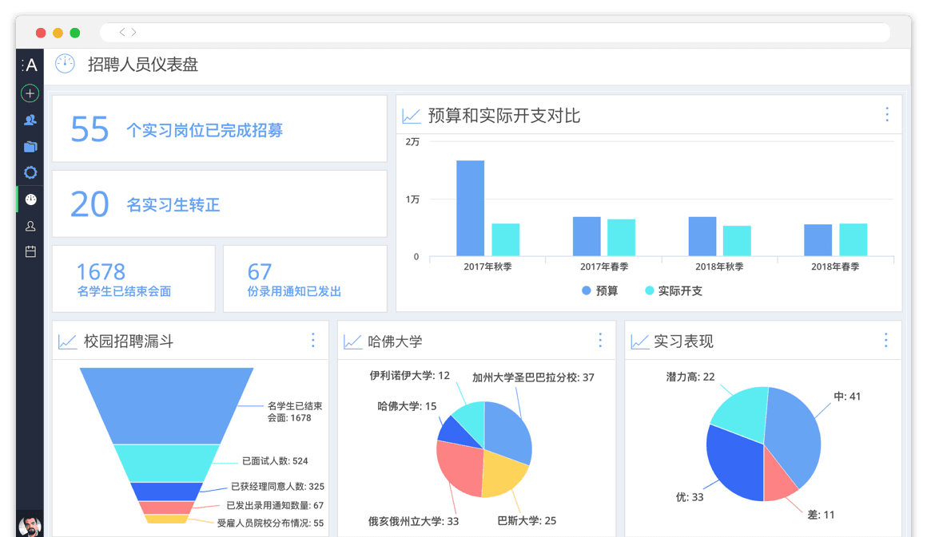Click the label 已面试人数: 524
Viewport: 927px width, 537px height.
point(275,461)
